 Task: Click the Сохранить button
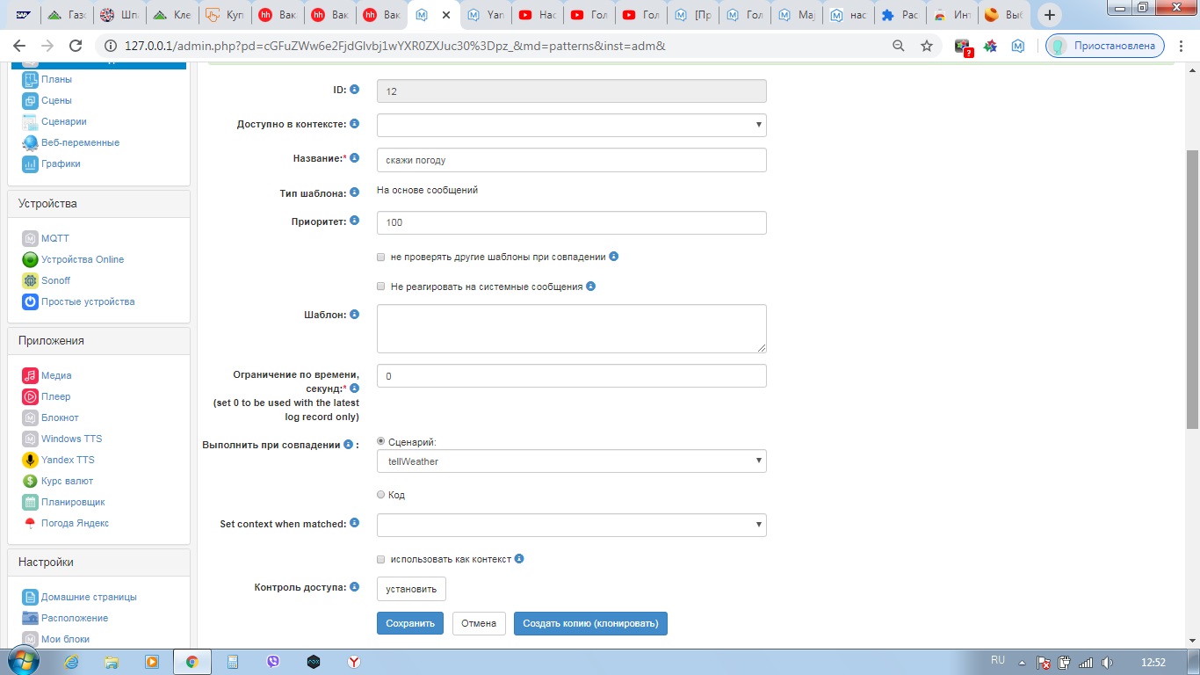pyautogui.click(x=410, y=623)
